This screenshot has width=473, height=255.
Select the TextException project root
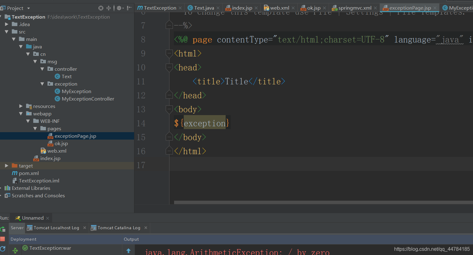[x=28, y=17]
